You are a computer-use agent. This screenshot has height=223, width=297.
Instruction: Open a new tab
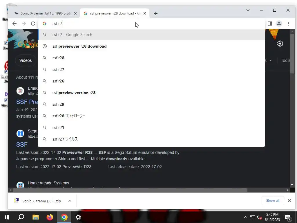156,13
